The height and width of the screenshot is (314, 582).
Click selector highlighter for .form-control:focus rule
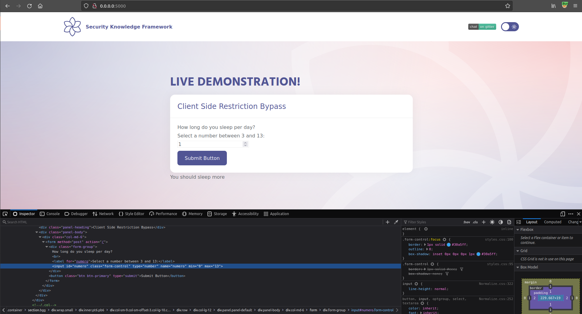pos(445,240)
